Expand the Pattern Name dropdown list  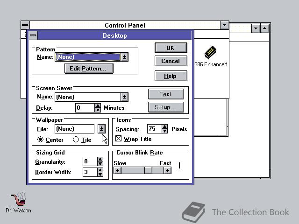pyautogui.click(x=124, y=57)
